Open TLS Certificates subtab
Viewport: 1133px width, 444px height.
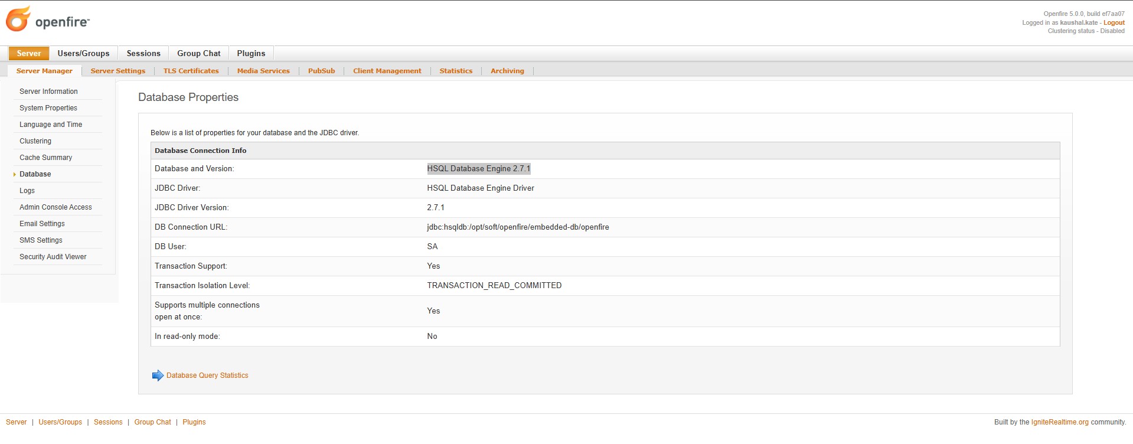click(191, 71)
